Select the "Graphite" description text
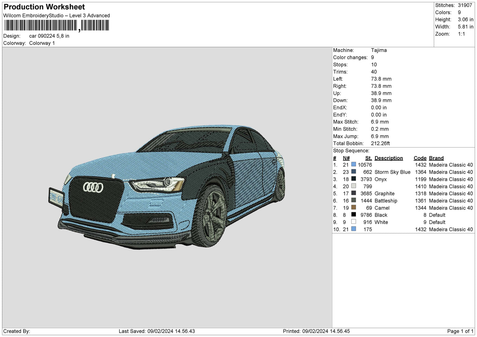477x337 pixels. pyautogui.click(x=385, y=194)
